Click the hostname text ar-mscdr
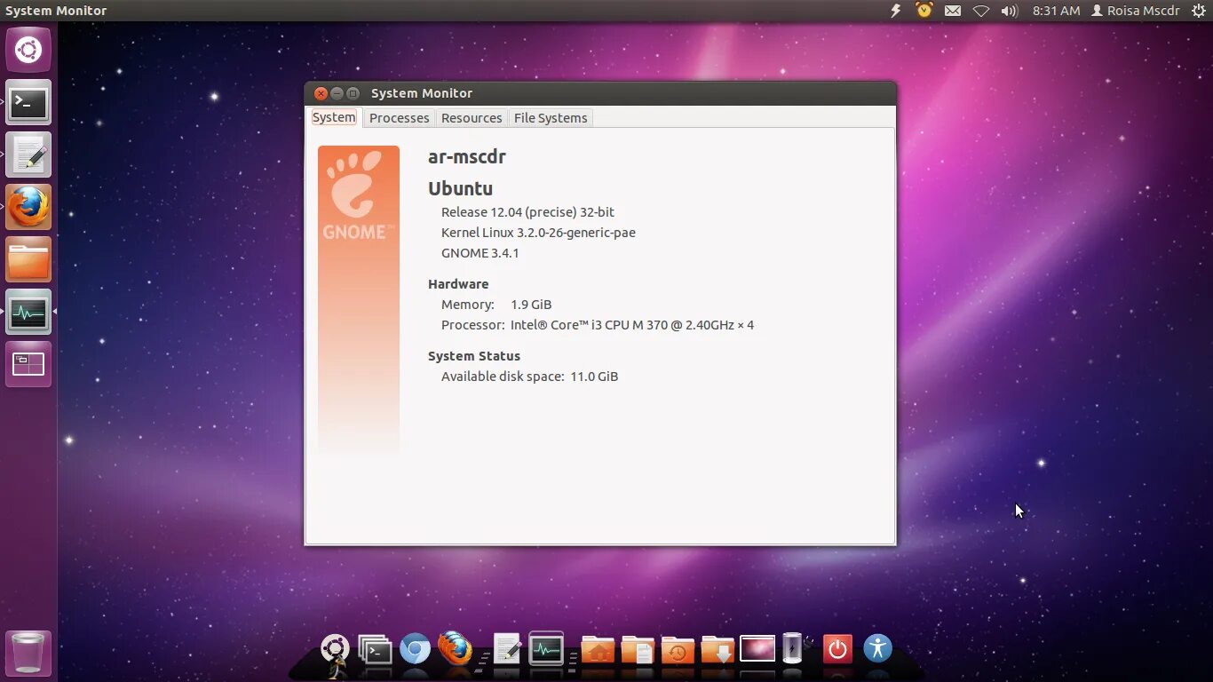The width and height of the screenshot is (1213, 682). [x=467, y=157]
